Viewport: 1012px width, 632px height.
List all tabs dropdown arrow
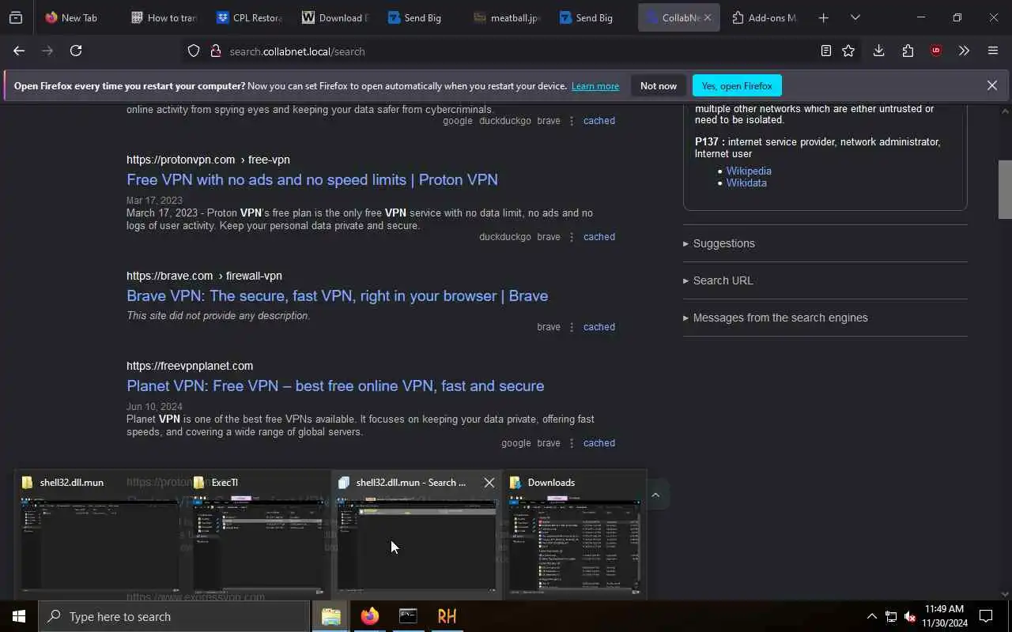point(855,17)
